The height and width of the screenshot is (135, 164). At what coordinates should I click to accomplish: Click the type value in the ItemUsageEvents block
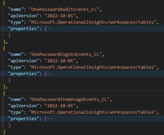click(x=93, y=112)
